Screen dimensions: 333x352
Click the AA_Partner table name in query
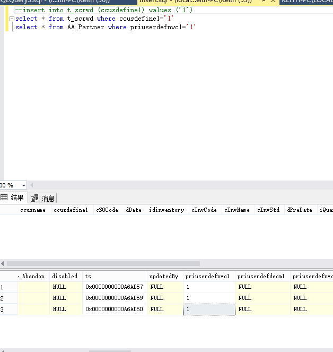(x=86, y=27)
